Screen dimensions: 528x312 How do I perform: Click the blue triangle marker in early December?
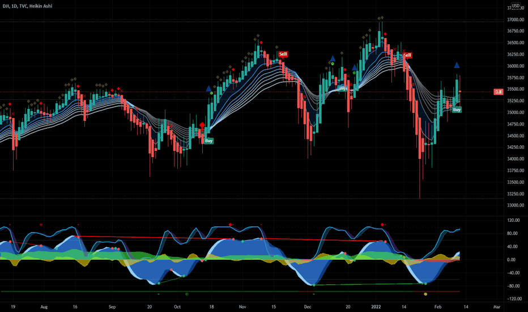point(333,58)
